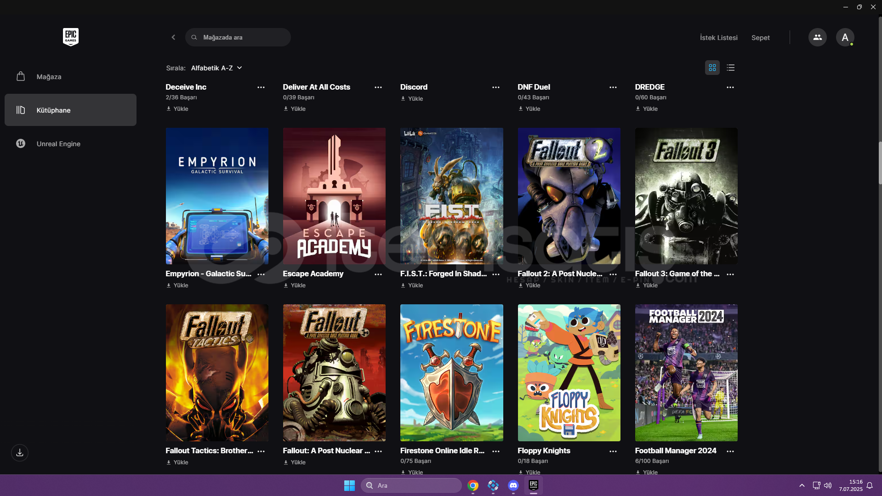The image size is (882, 496).
Task: Show hidden system tray icons
Action: coord(802,485)
